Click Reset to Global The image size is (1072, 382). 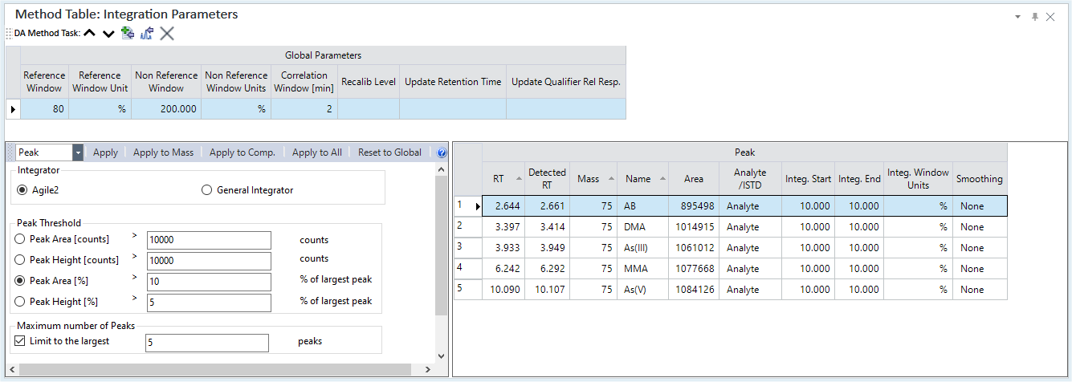pyautogui.click(x=389, y=152)
